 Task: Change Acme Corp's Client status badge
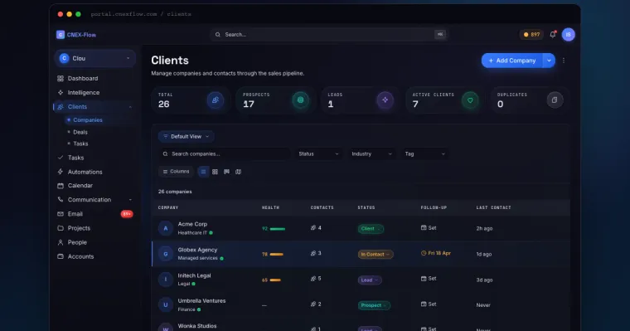pyautogui.click(x=371, y=229)
